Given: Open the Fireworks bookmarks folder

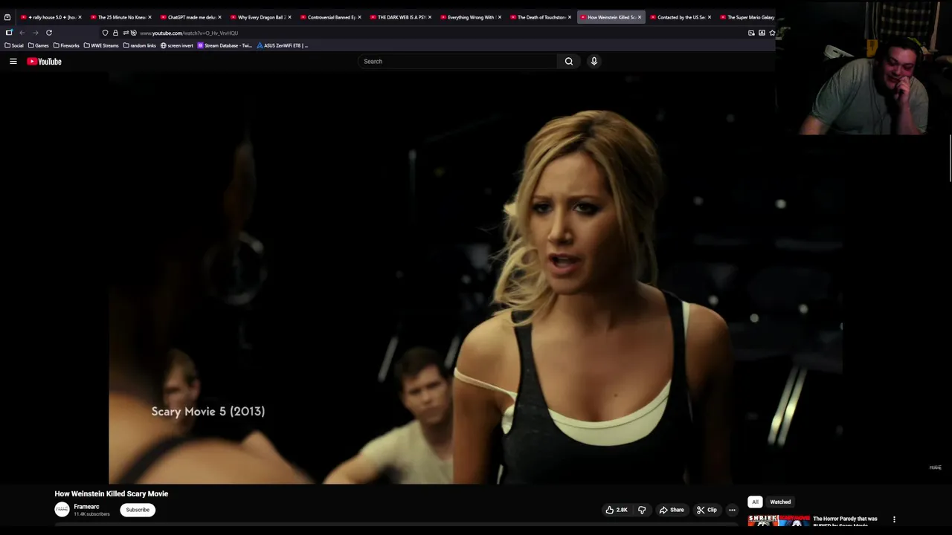Looking at the screenshot, I should (66, 45).
